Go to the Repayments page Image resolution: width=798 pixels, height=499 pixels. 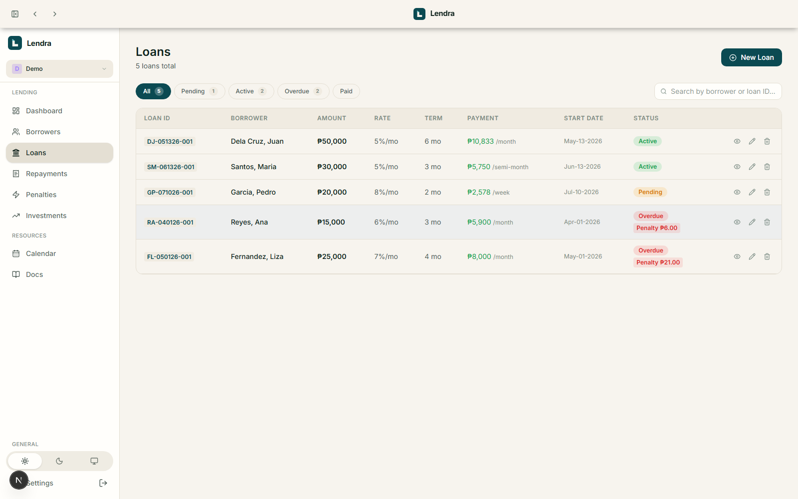59,174
